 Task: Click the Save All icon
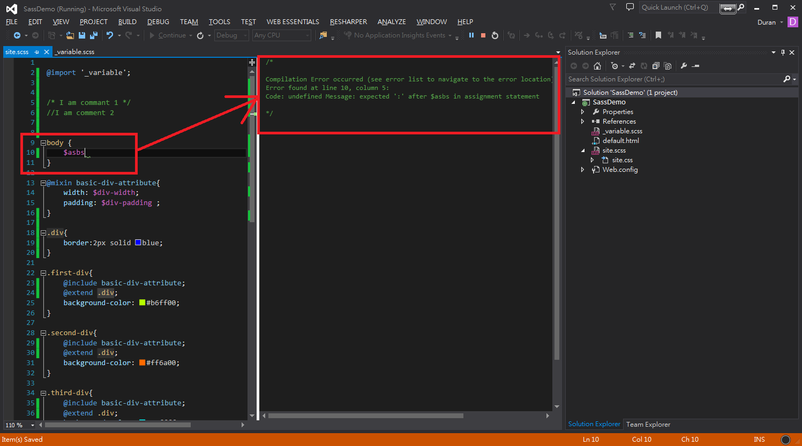pyautogui.click(x=93, y=35)
